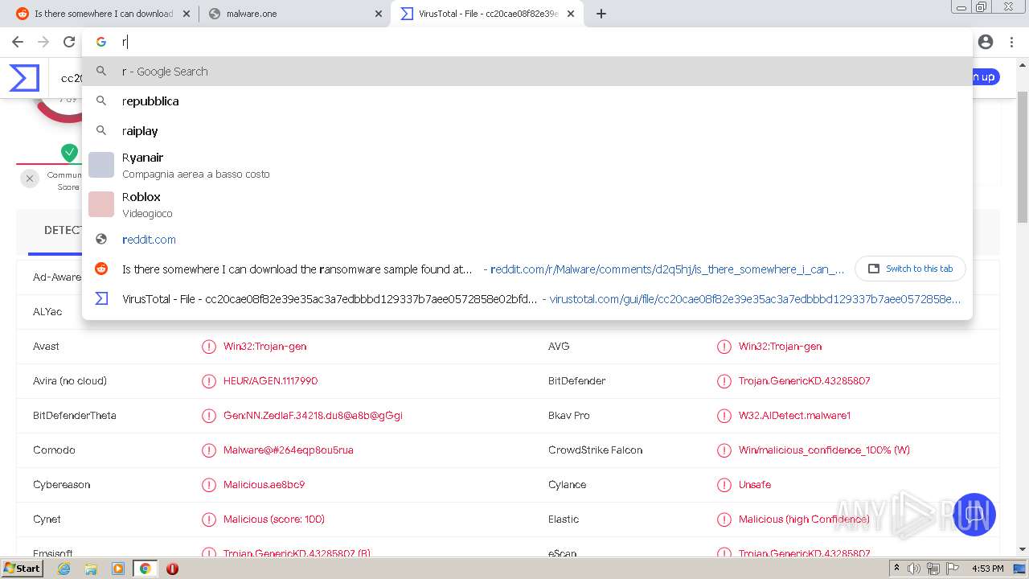Click 'Unsafe' Cylance result

tap(755, 485)
